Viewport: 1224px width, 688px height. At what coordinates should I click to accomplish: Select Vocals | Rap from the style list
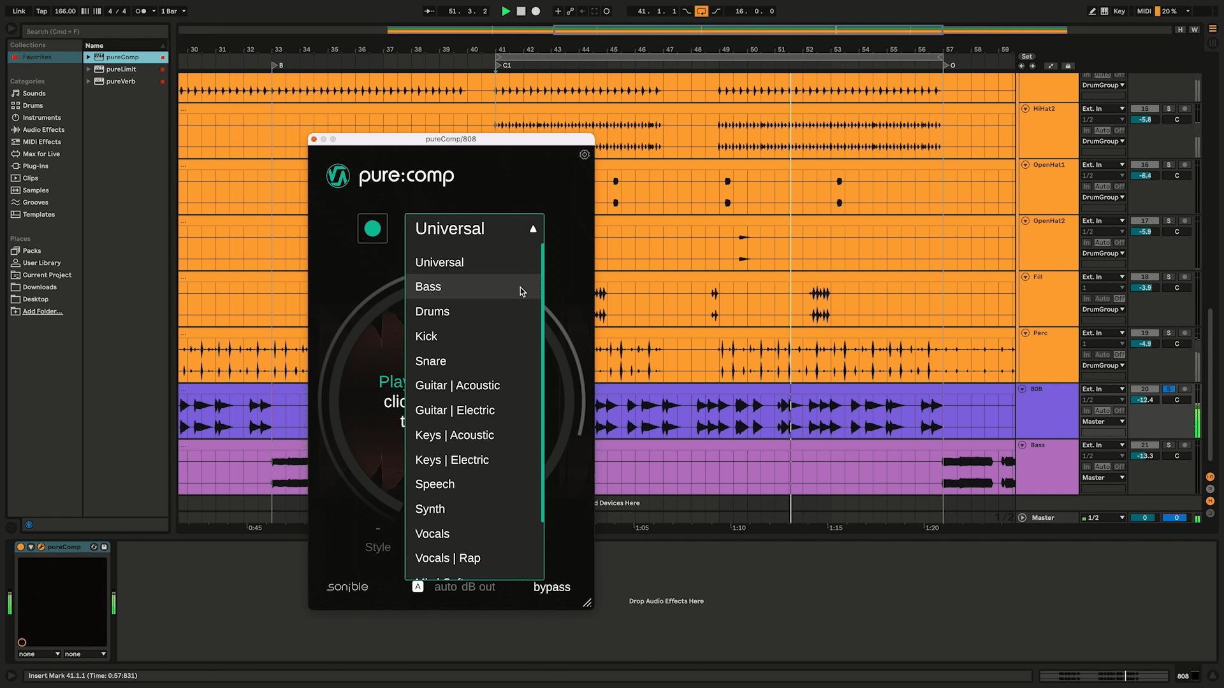(447, 557)
